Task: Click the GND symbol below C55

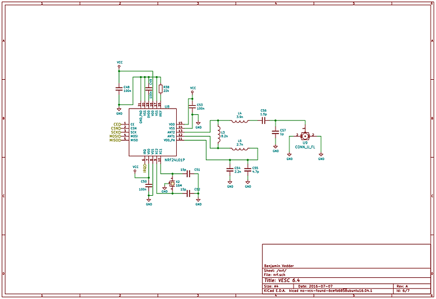Action: 248,184
